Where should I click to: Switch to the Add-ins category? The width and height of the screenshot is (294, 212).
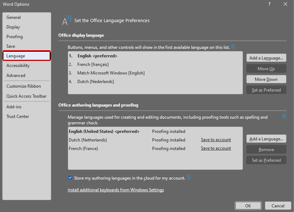click(27, 107)
